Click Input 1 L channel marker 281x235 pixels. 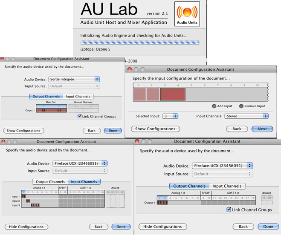point(23,197)
